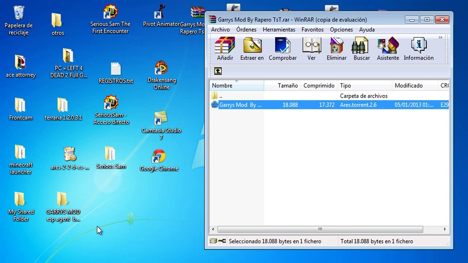Select the REGISTROS.txt file on desktop

pos(116,73)
